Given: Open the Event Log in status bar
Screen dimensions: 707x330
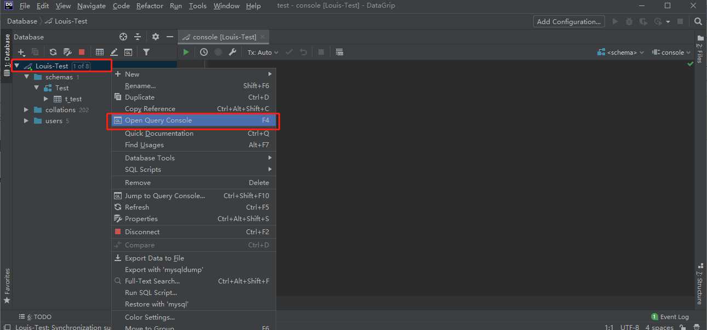Looking at the screenshot, I should [670, 317].
